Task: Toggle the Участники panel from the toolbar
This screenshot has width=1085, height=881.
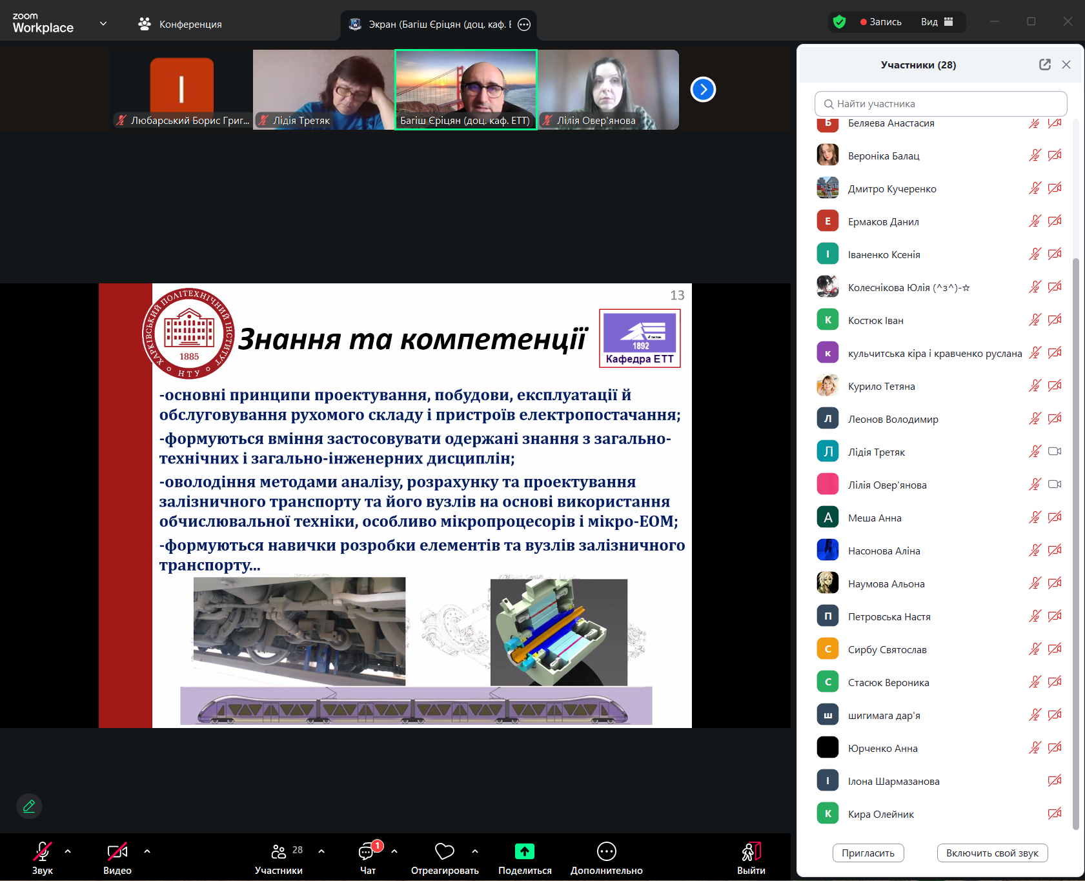Action: (x=279, y=852)
